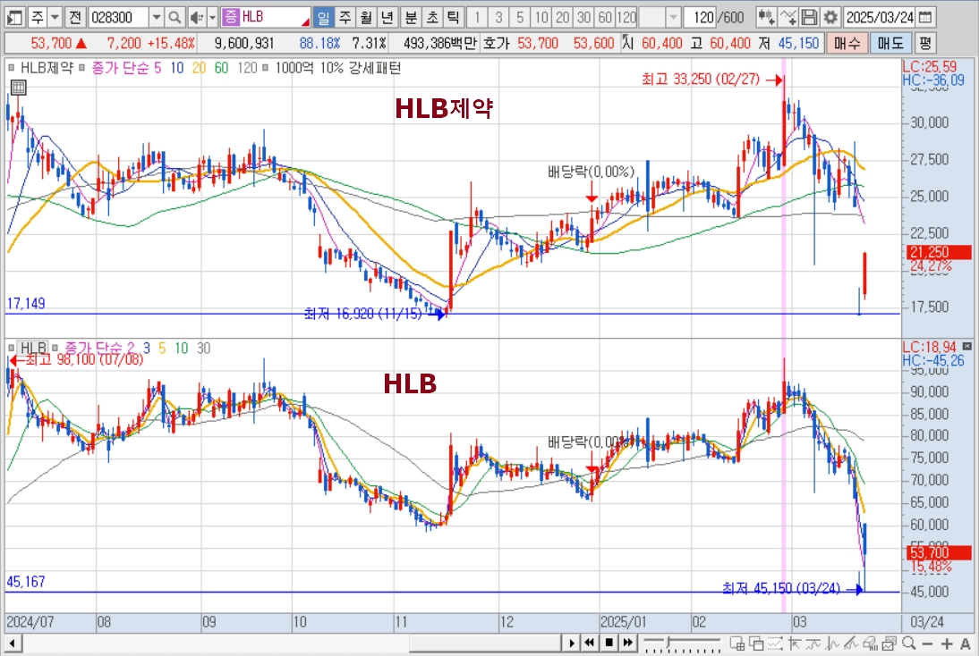Click the 1000억 10% 강세패턴 indicator label
This screenshot has height=656, width=979.
point(337,68)
